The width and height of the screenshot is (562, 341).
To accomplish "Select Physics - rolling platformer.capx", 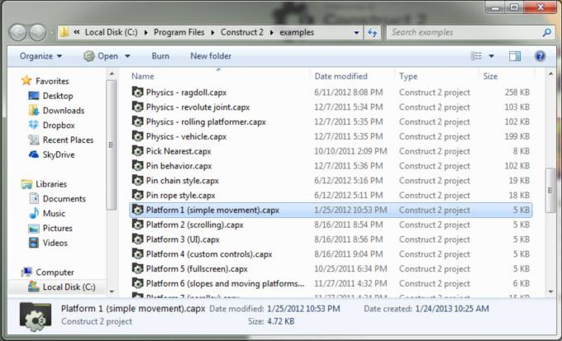I will click(206, 122).
